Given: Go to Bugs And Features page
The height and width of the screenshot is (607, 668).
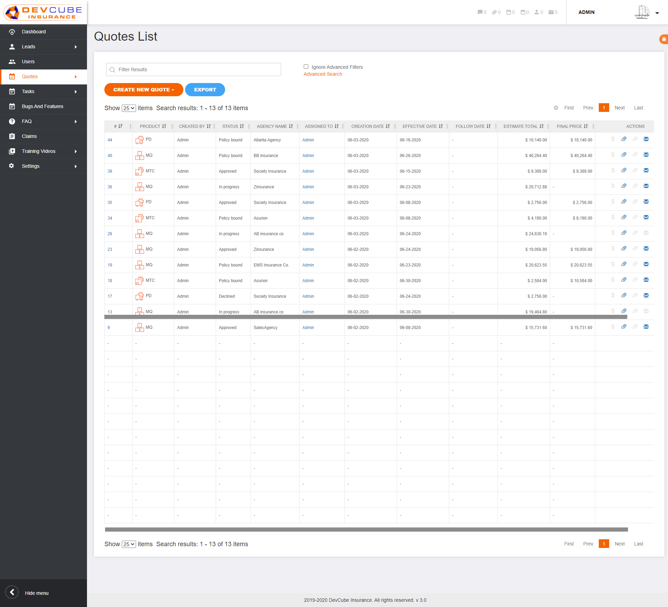Looking at the screenshot, I should 42,106.
